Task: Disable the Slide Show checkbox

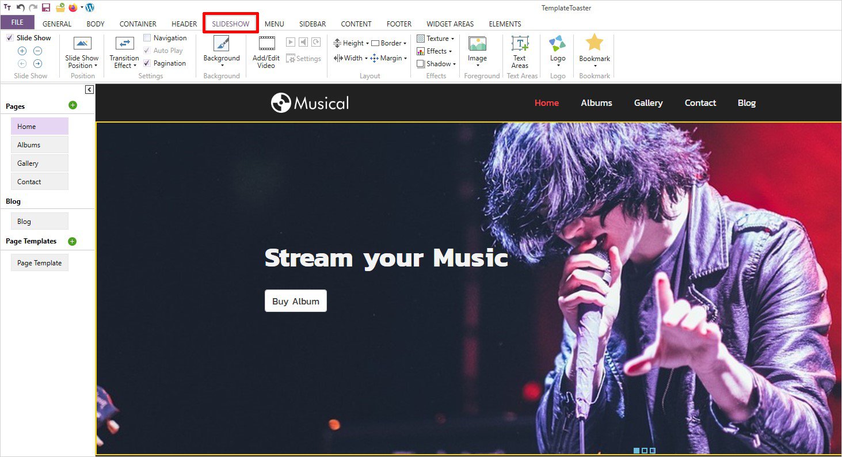Action: 10,38
